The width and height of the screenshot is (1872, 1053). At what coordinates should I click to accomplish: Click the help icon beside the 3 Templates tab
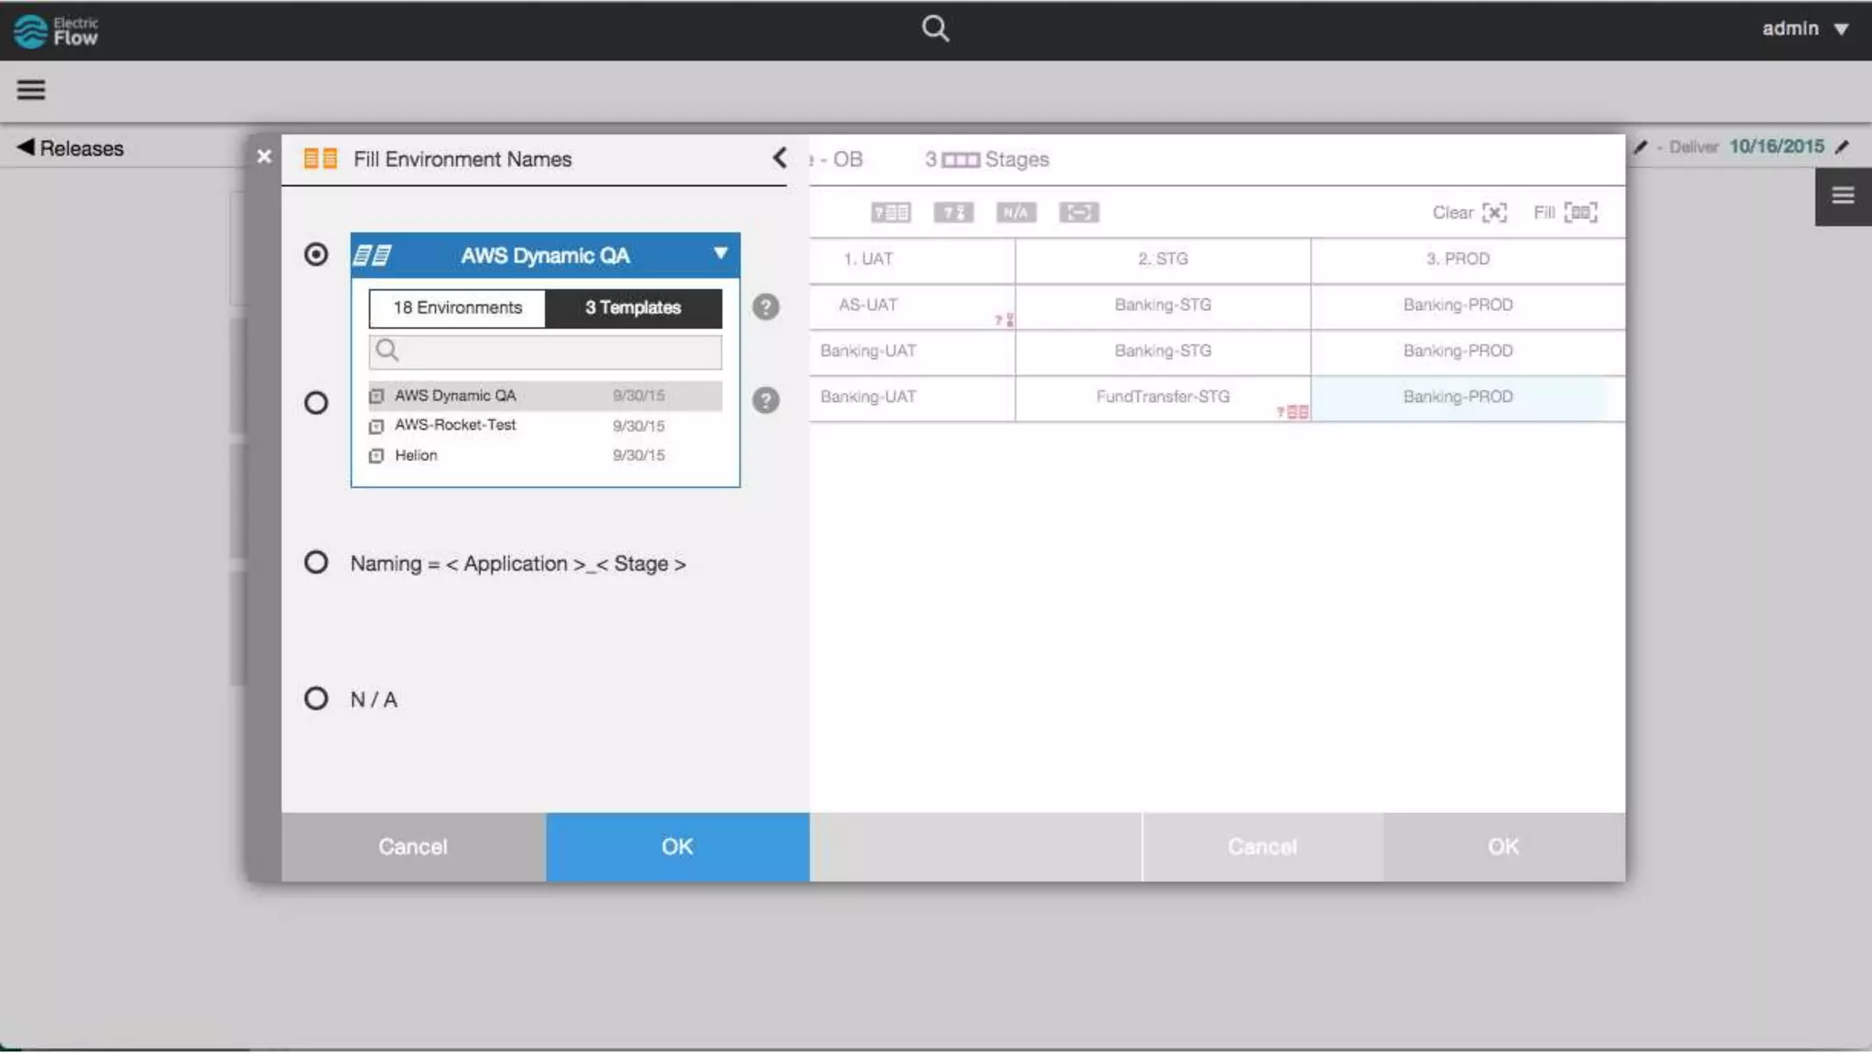(x=765, y=307)
